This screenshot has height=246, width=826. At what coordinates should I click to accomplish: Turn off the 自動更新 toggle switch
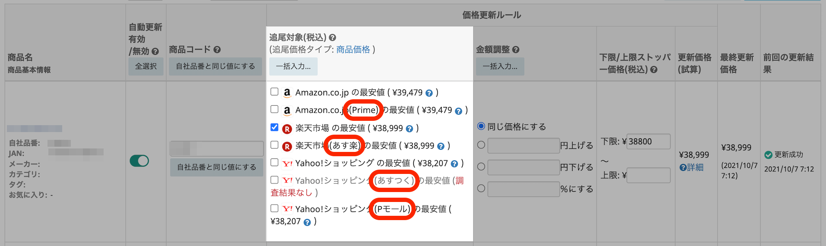(139, 161)
